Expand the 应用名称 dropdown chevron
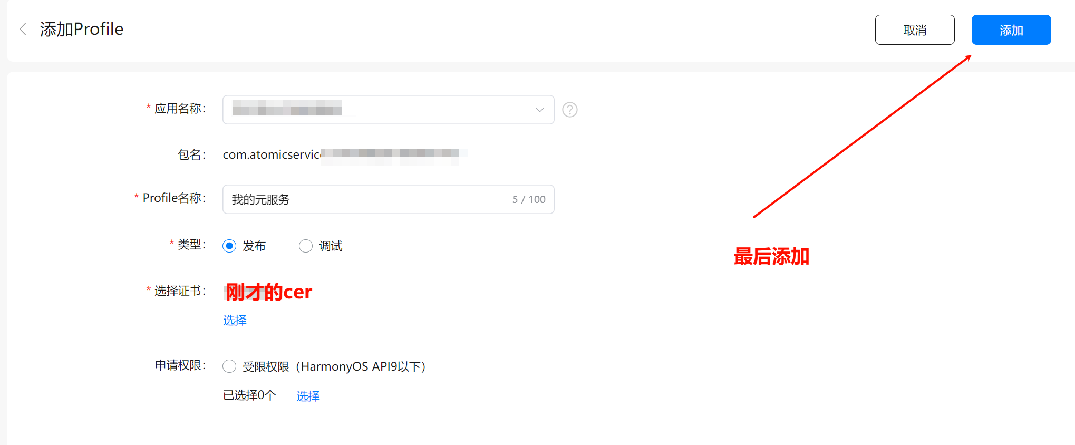The width and height of the screenshot is (1075, 445). tap(539, 110)
